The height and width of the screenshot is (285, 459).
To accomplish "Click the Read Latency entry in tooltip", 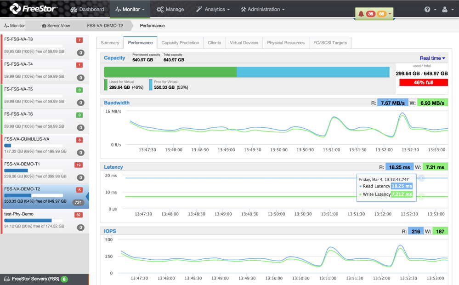I will (x=386, y=186).
